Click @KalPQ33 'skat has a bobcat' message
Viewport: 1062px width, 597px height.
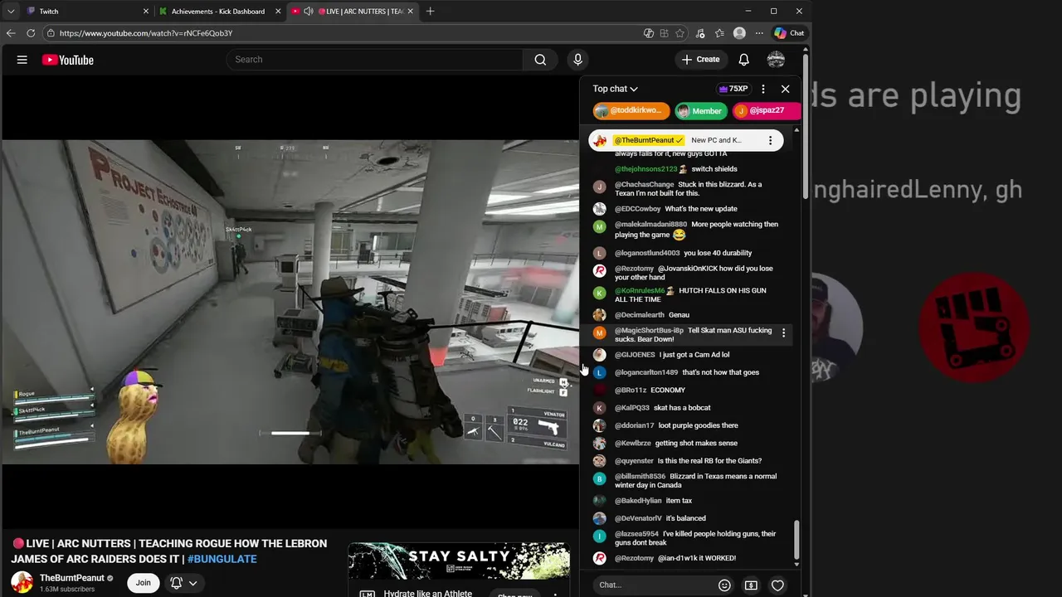682,408
